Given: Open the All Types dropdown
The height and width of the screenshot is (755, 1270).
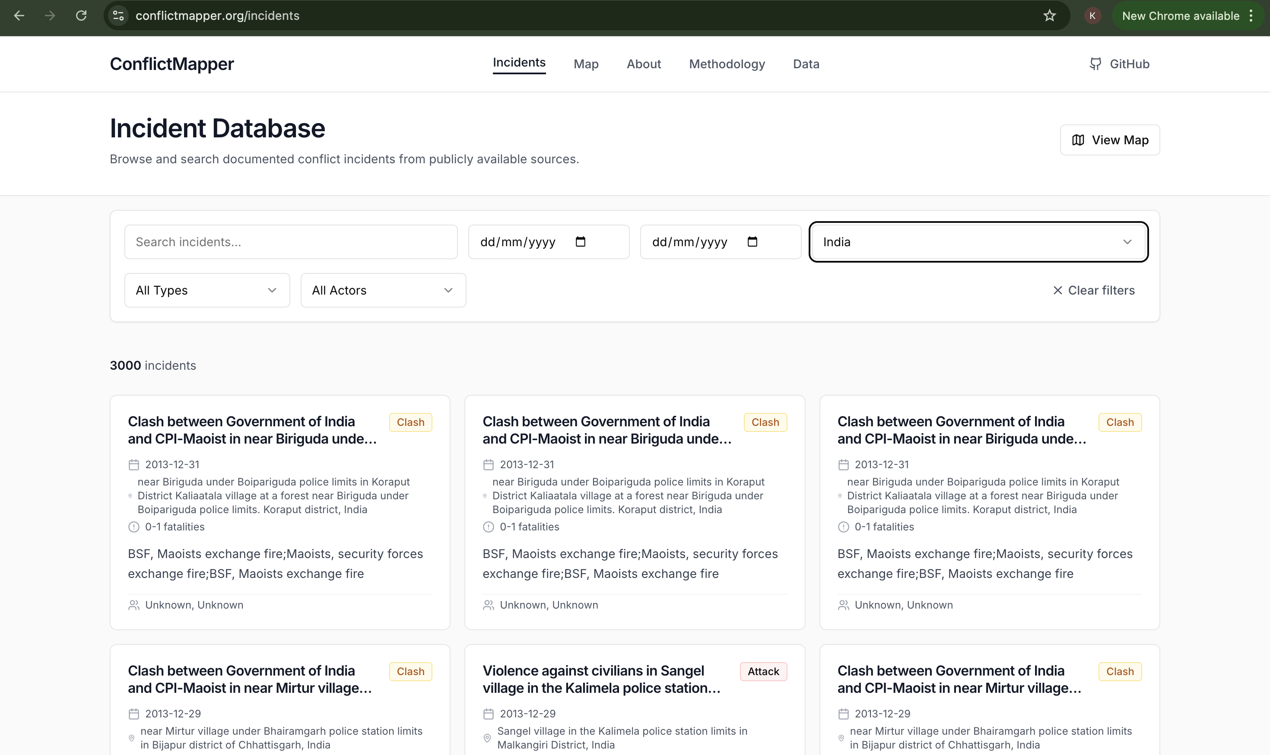Looking at the screenshot, I should pyautogui.click(x=207, y=291).
